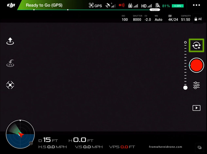Open the playback gallery
This screenshot has height=154, width=207.
coord(196,108)
